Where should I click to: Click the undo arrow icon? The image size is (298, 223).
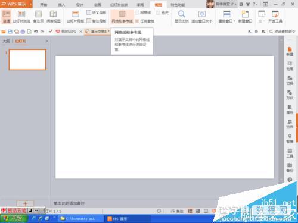[x=36, y=32]
